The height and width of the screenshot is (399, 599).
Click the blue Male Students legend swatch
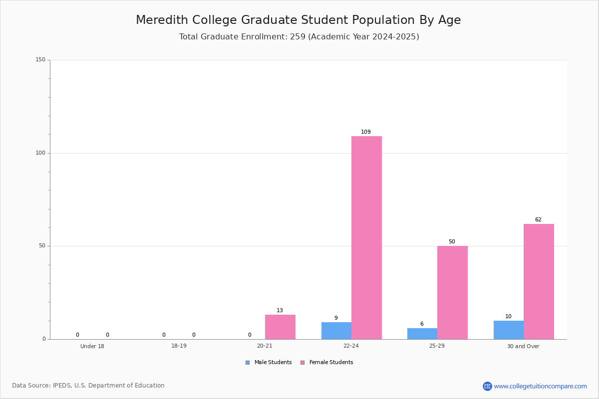248,363
